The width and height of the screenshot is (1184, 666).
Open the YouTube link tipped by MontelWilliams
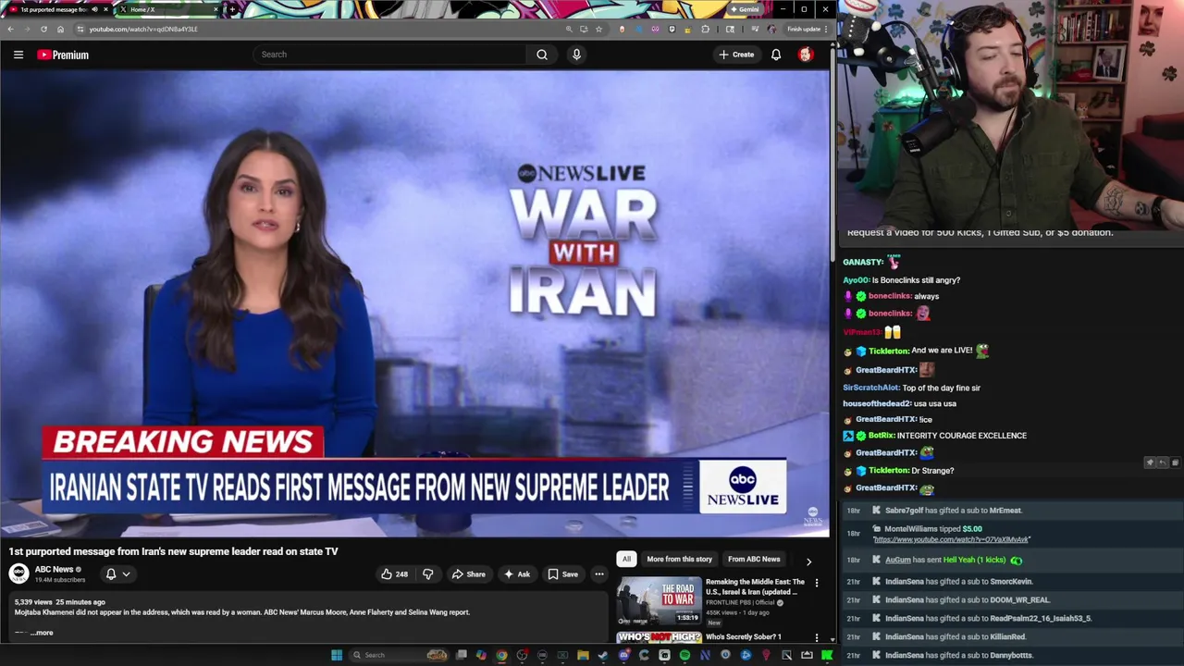tap(951, 539)
